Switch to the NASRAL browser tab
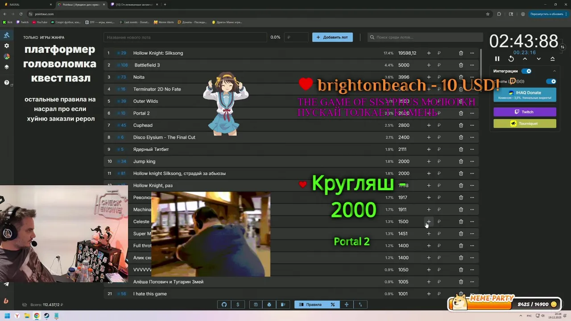Screen dimensions: 571x321 coord(27,4)
